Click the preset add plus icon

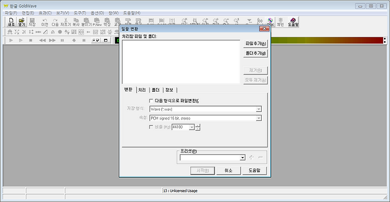coord(251,157)
